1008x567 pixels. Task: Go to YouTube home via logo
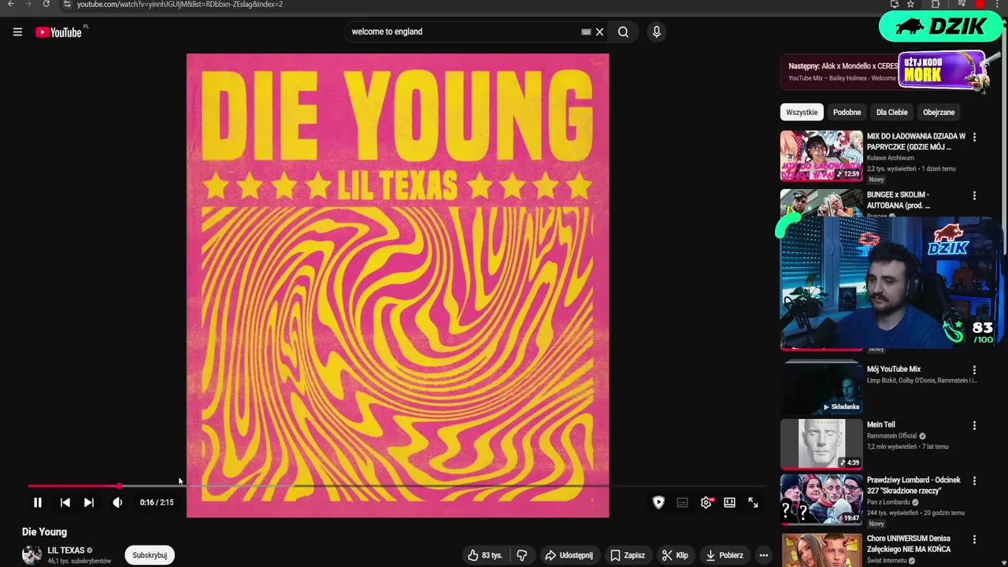(58, 32)
